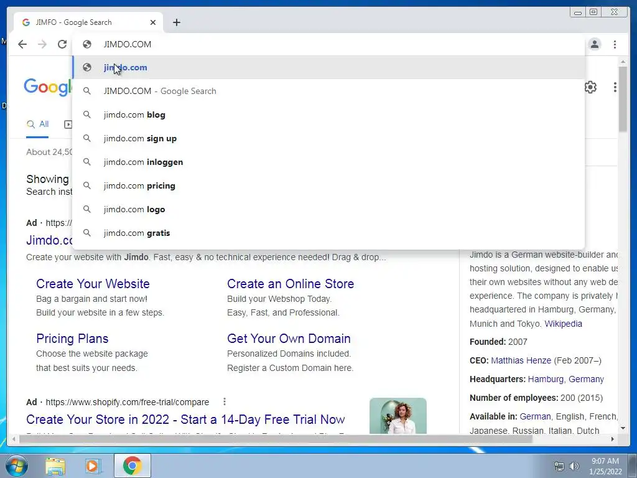
Task: Choose 'jimdo.com sign up' suggestion
Action: coord(328,138)
